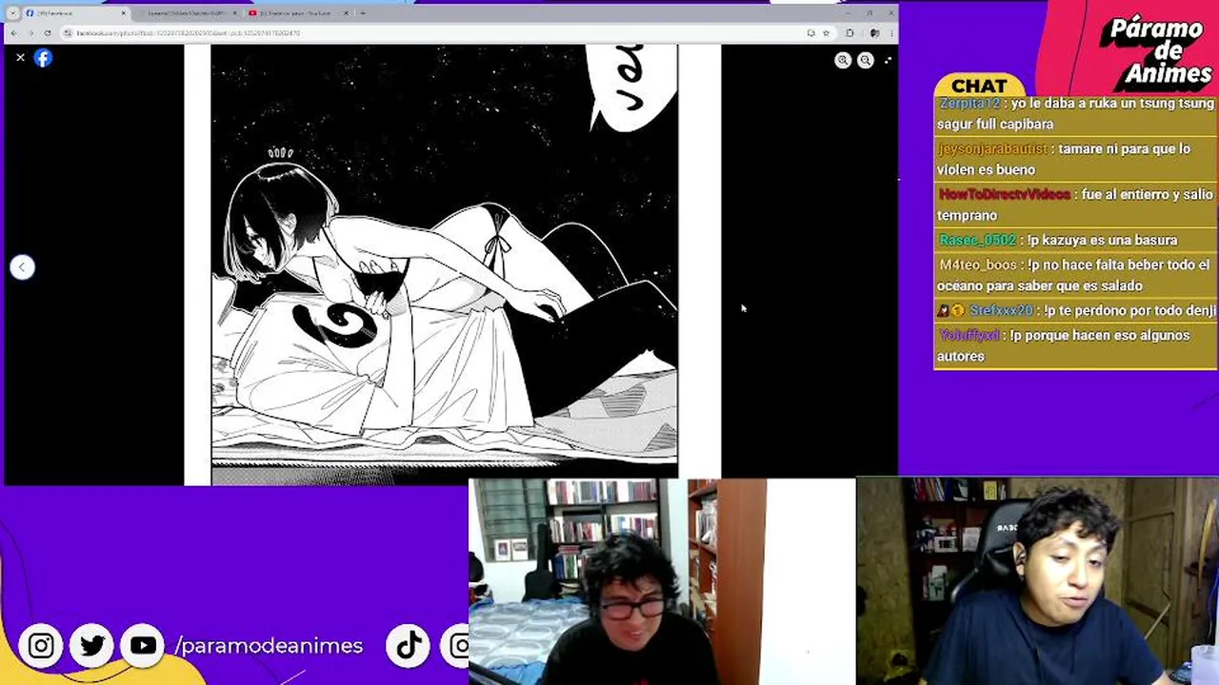The width and height of the screenshot is (1219, 685).
Task: Click username jeysonjarabautist in chat
Action: click(x=992, y=148)
